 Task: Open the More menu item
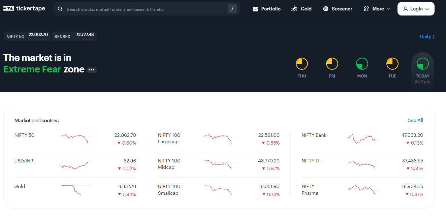coord(377,9)
